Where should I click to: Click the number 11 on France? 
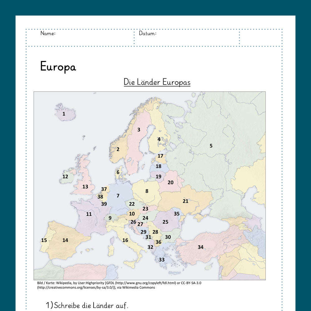(x=89, y=214)
